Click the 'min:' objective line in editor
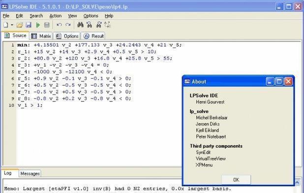Viewport: 304px width, 193px height. click(x=99, y=45)
